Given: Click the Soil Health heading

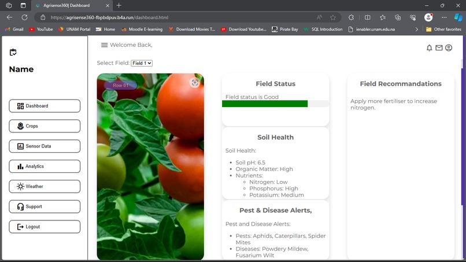Looking at the screenshot, I should (x=276, y=138).
